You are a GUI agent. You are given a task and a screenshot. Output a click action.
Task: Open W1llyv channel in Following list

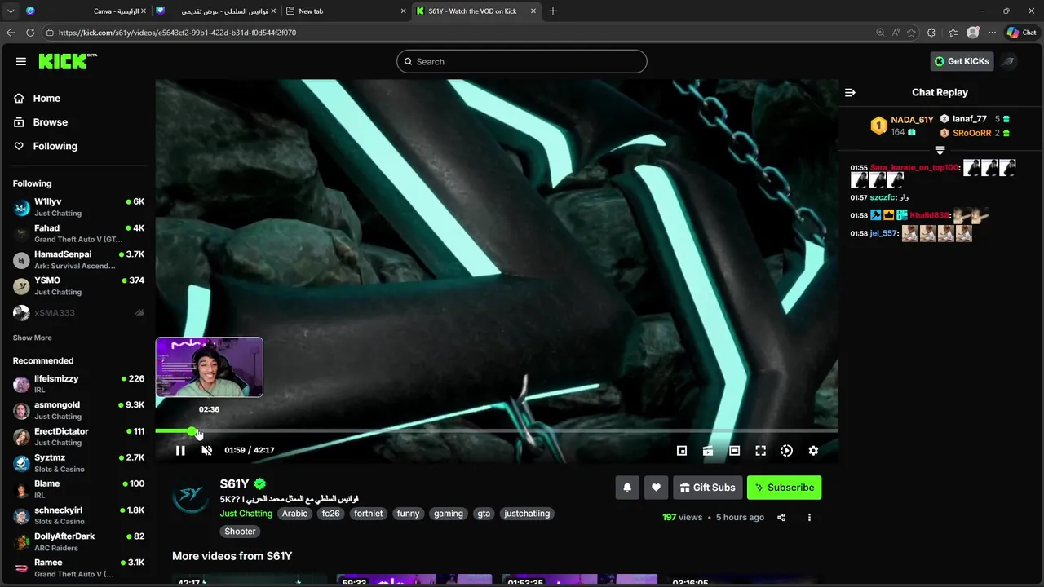(x=78, y=207)
